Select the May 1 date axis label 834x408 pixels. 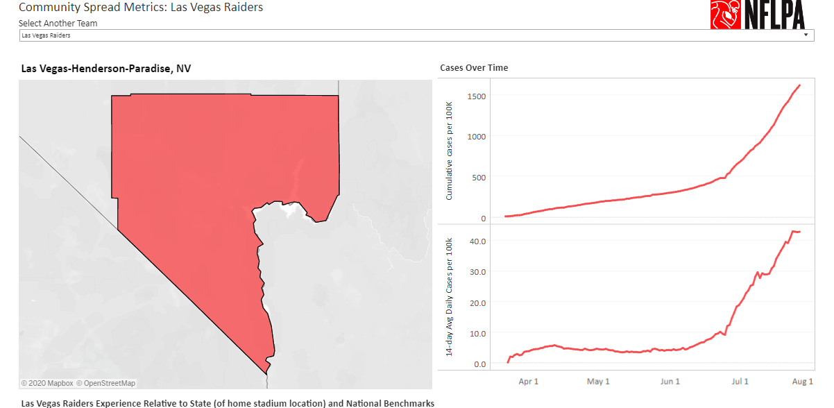598,382
